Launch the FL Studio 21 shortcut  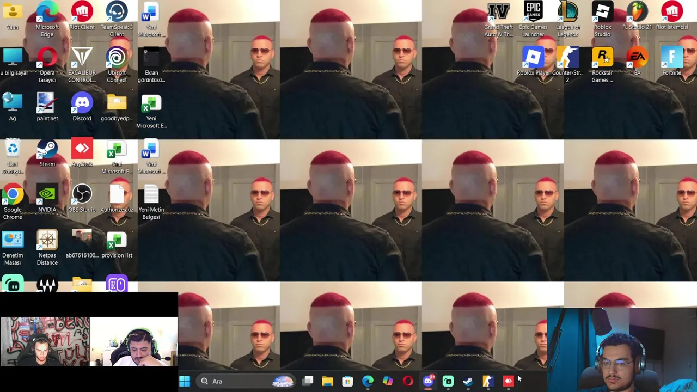(637, 16)
